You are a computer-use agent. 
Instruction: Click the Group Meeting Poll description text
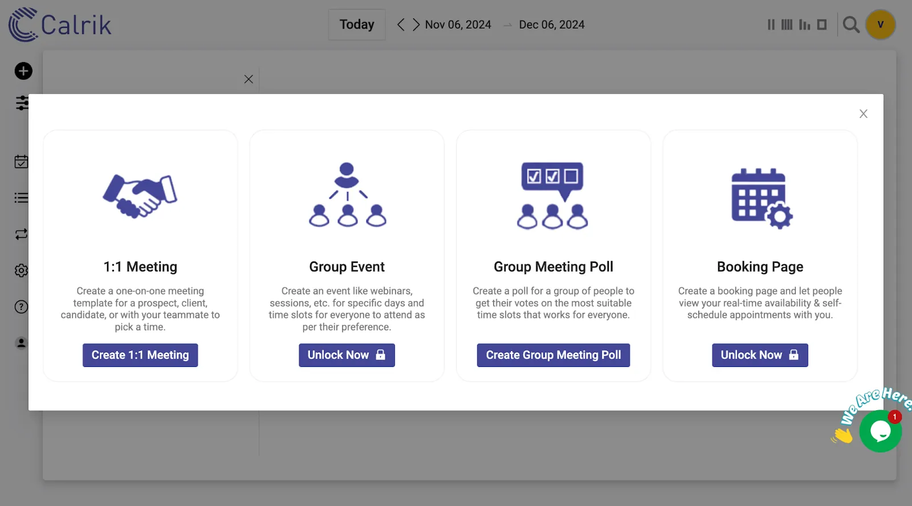click(x=553, y=303)
